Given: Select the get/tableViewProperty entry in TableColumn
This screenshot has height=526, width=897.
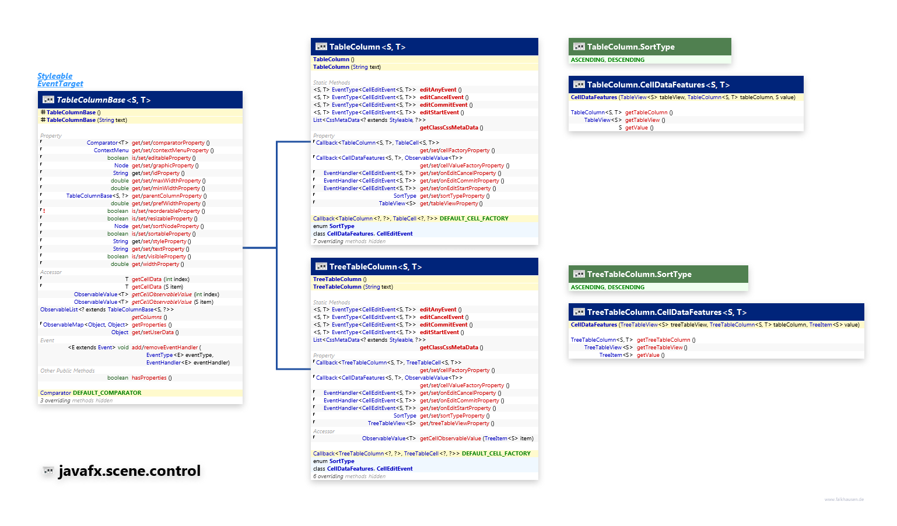Looking at the screenshot, I should pos(448,204).
